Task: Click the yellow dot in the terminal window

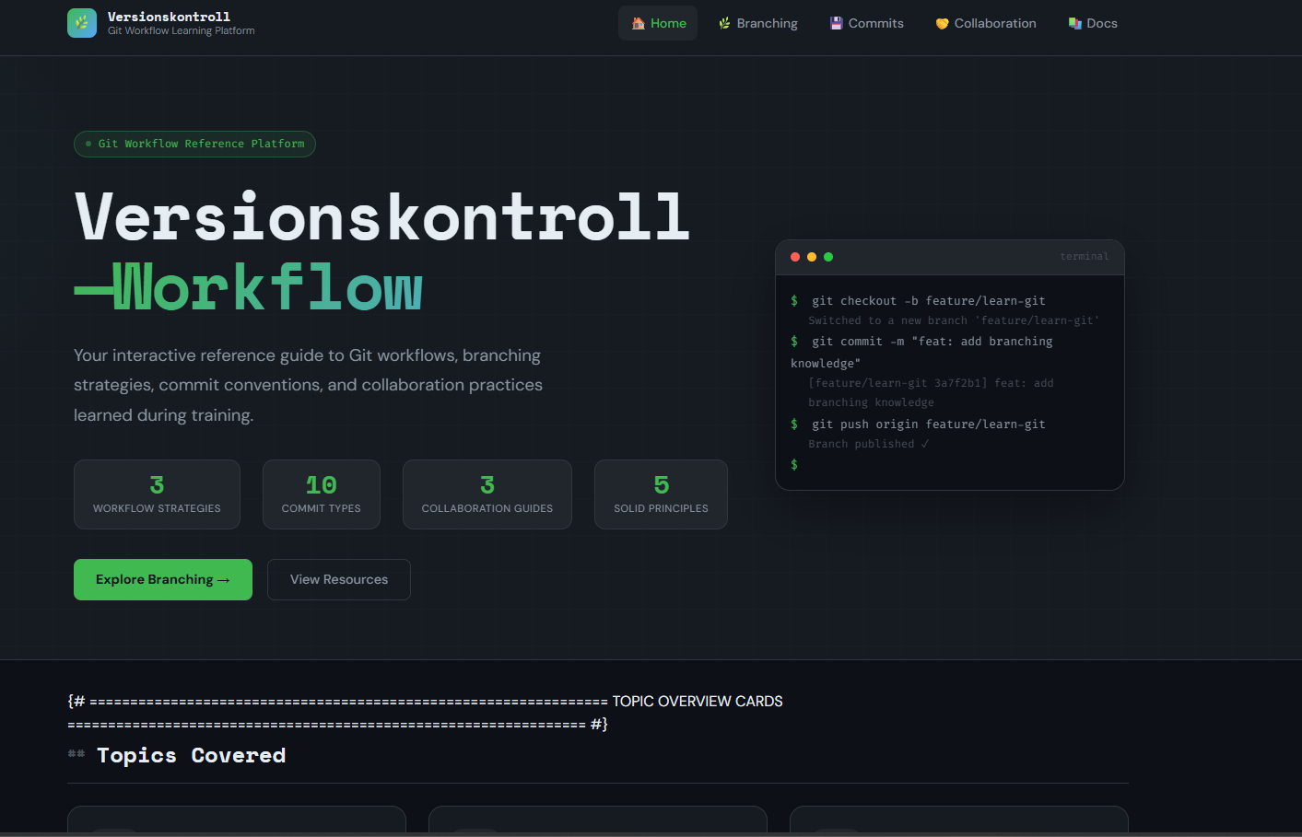Action: point(812,257)
